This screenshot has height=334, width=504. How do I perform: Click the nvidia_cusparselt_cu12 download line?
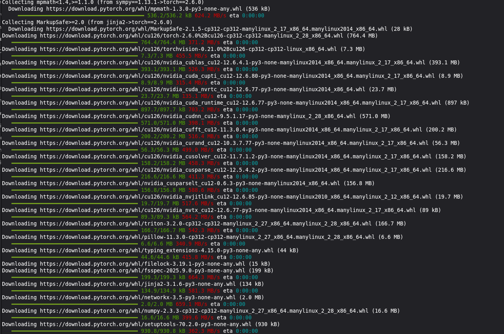188,183
